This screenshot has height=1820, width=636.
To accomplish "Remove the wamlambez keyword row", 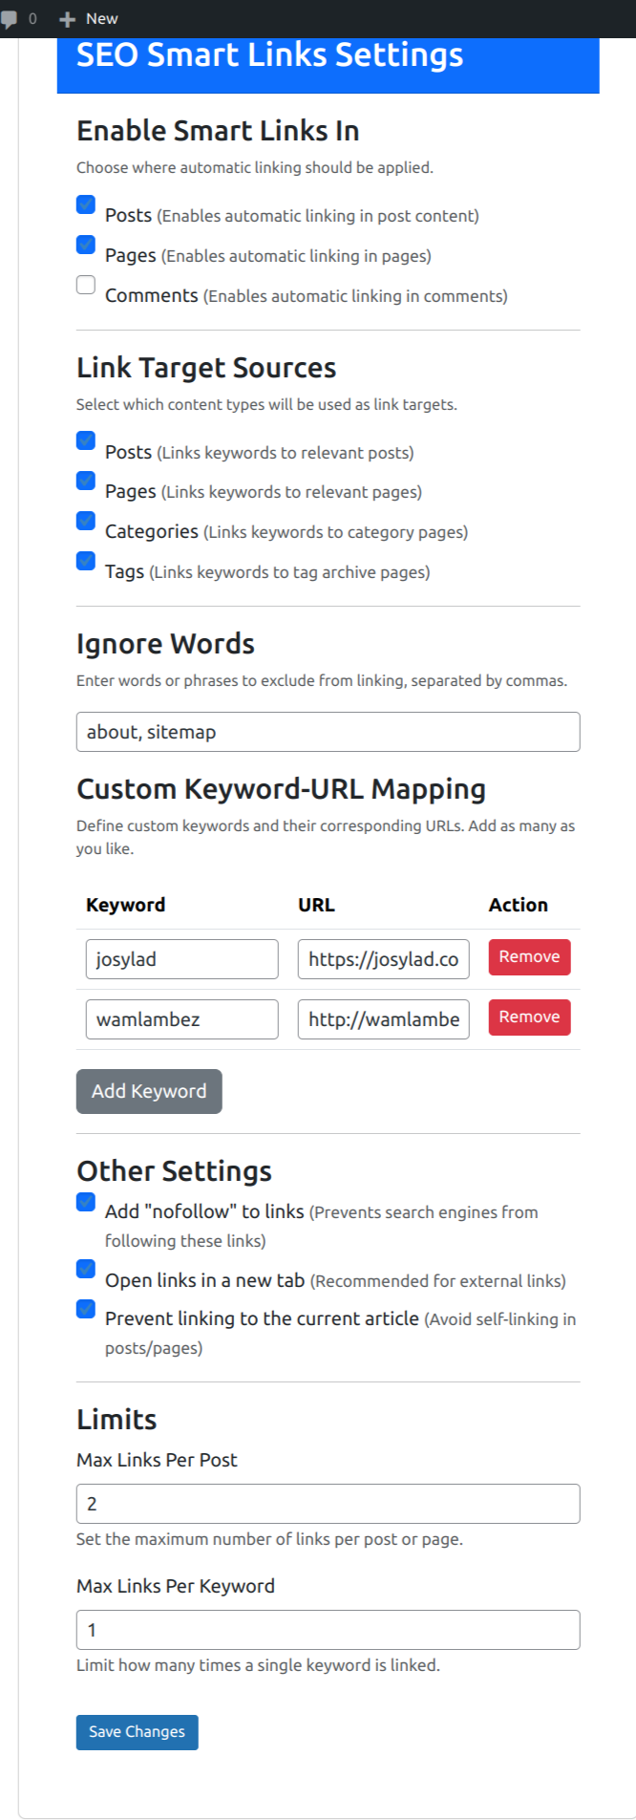I will (529, 1017).
